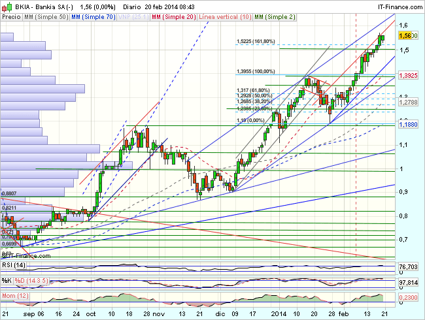The height and width of the screenshot is (320, 425).
Task: Open the IT-Finance.com link at top right
Action: tap(400, 7)
